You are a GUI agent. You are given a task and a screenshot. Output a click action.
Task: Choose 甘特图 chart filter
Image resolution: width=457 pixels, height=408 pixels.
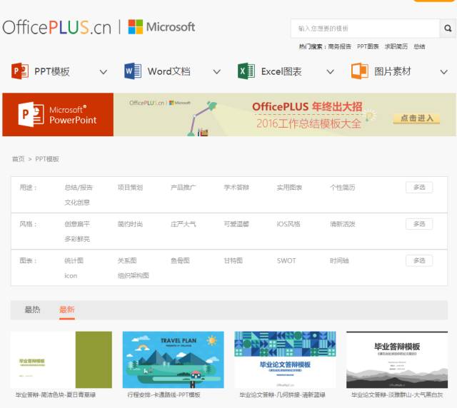pyautogui.click(x=233, y=260)
